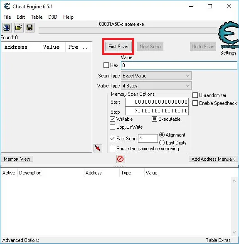Image resolution: width=239 pixels, height=244 pixels.
Task: Toggle the Executable checkbox
Action: (154, 119)
